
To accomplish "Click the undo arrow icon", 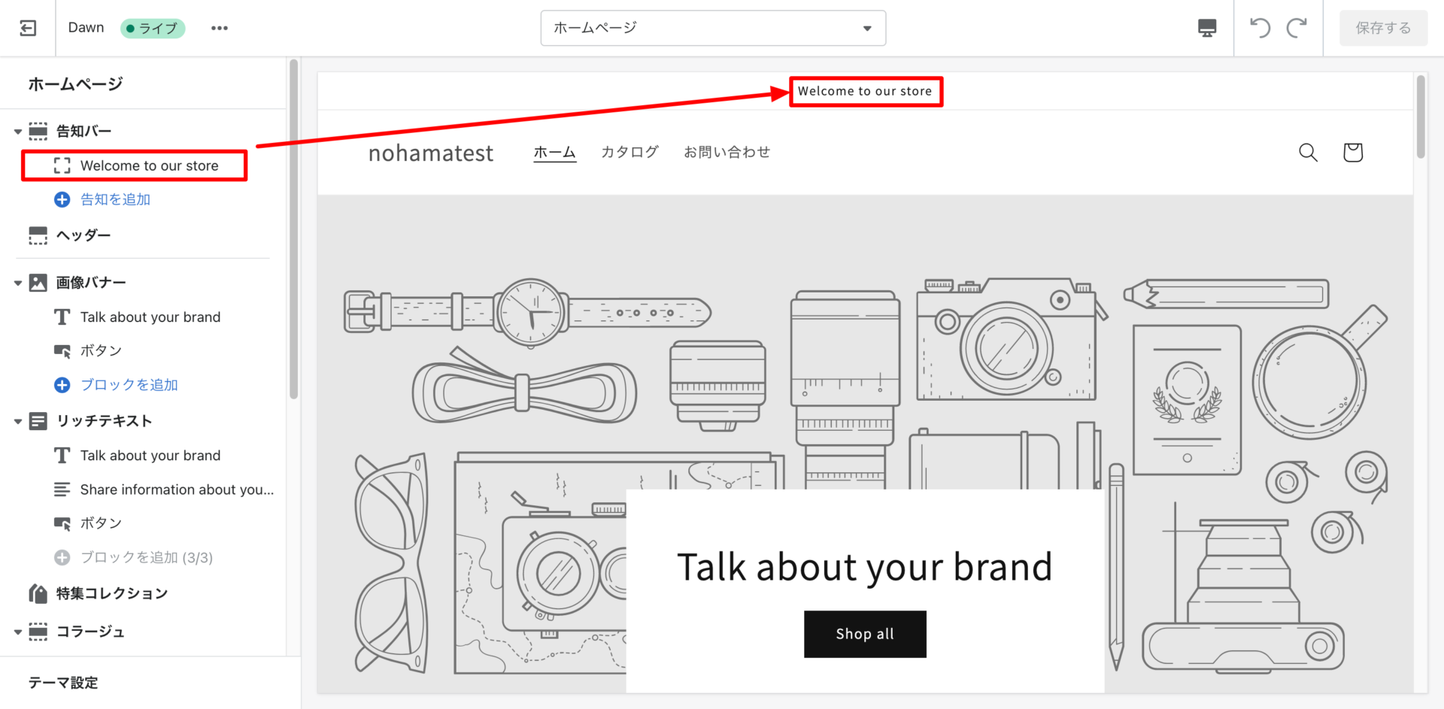I will pos(1260,28).
